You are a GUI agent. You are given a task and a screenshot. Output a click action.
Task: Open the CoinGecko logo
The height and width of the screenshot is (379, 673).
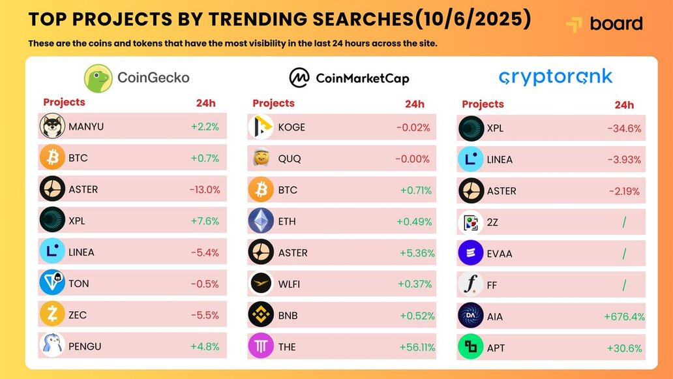click(137, 78)
